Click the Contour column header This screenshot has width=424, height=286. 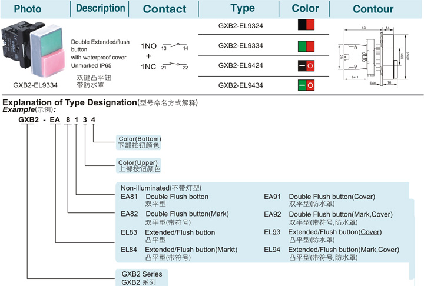tap(373, 9)
